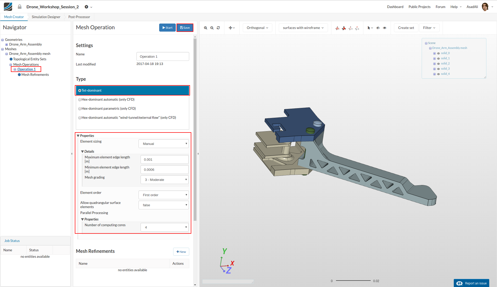Switch to the Simulation Designer tab

click(46, 17)
